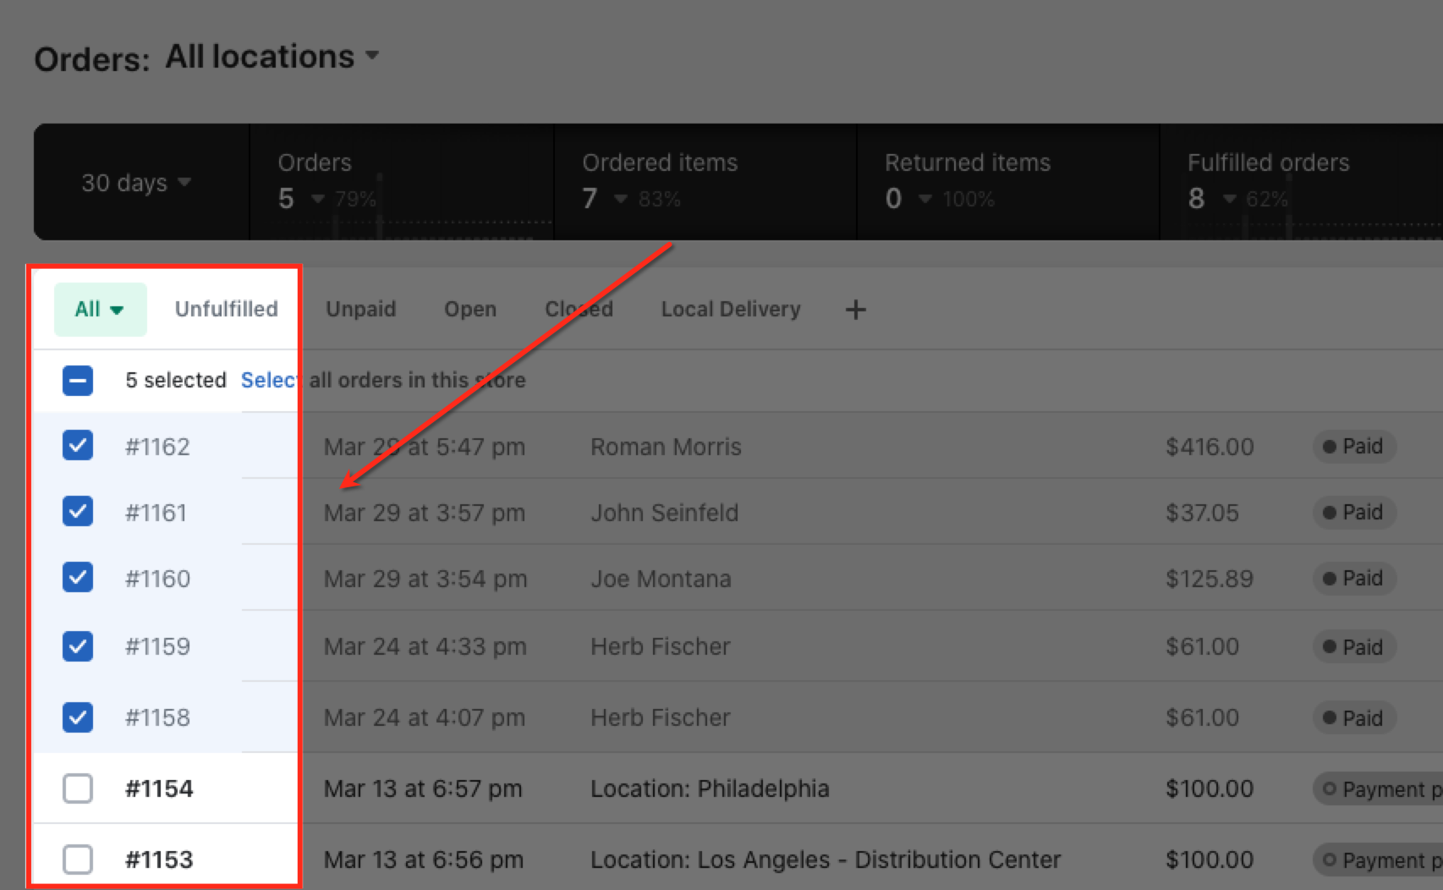This screenshot has height=890, width=1443.
Task: Open order #1159
Action: click(x=157, y=646)
